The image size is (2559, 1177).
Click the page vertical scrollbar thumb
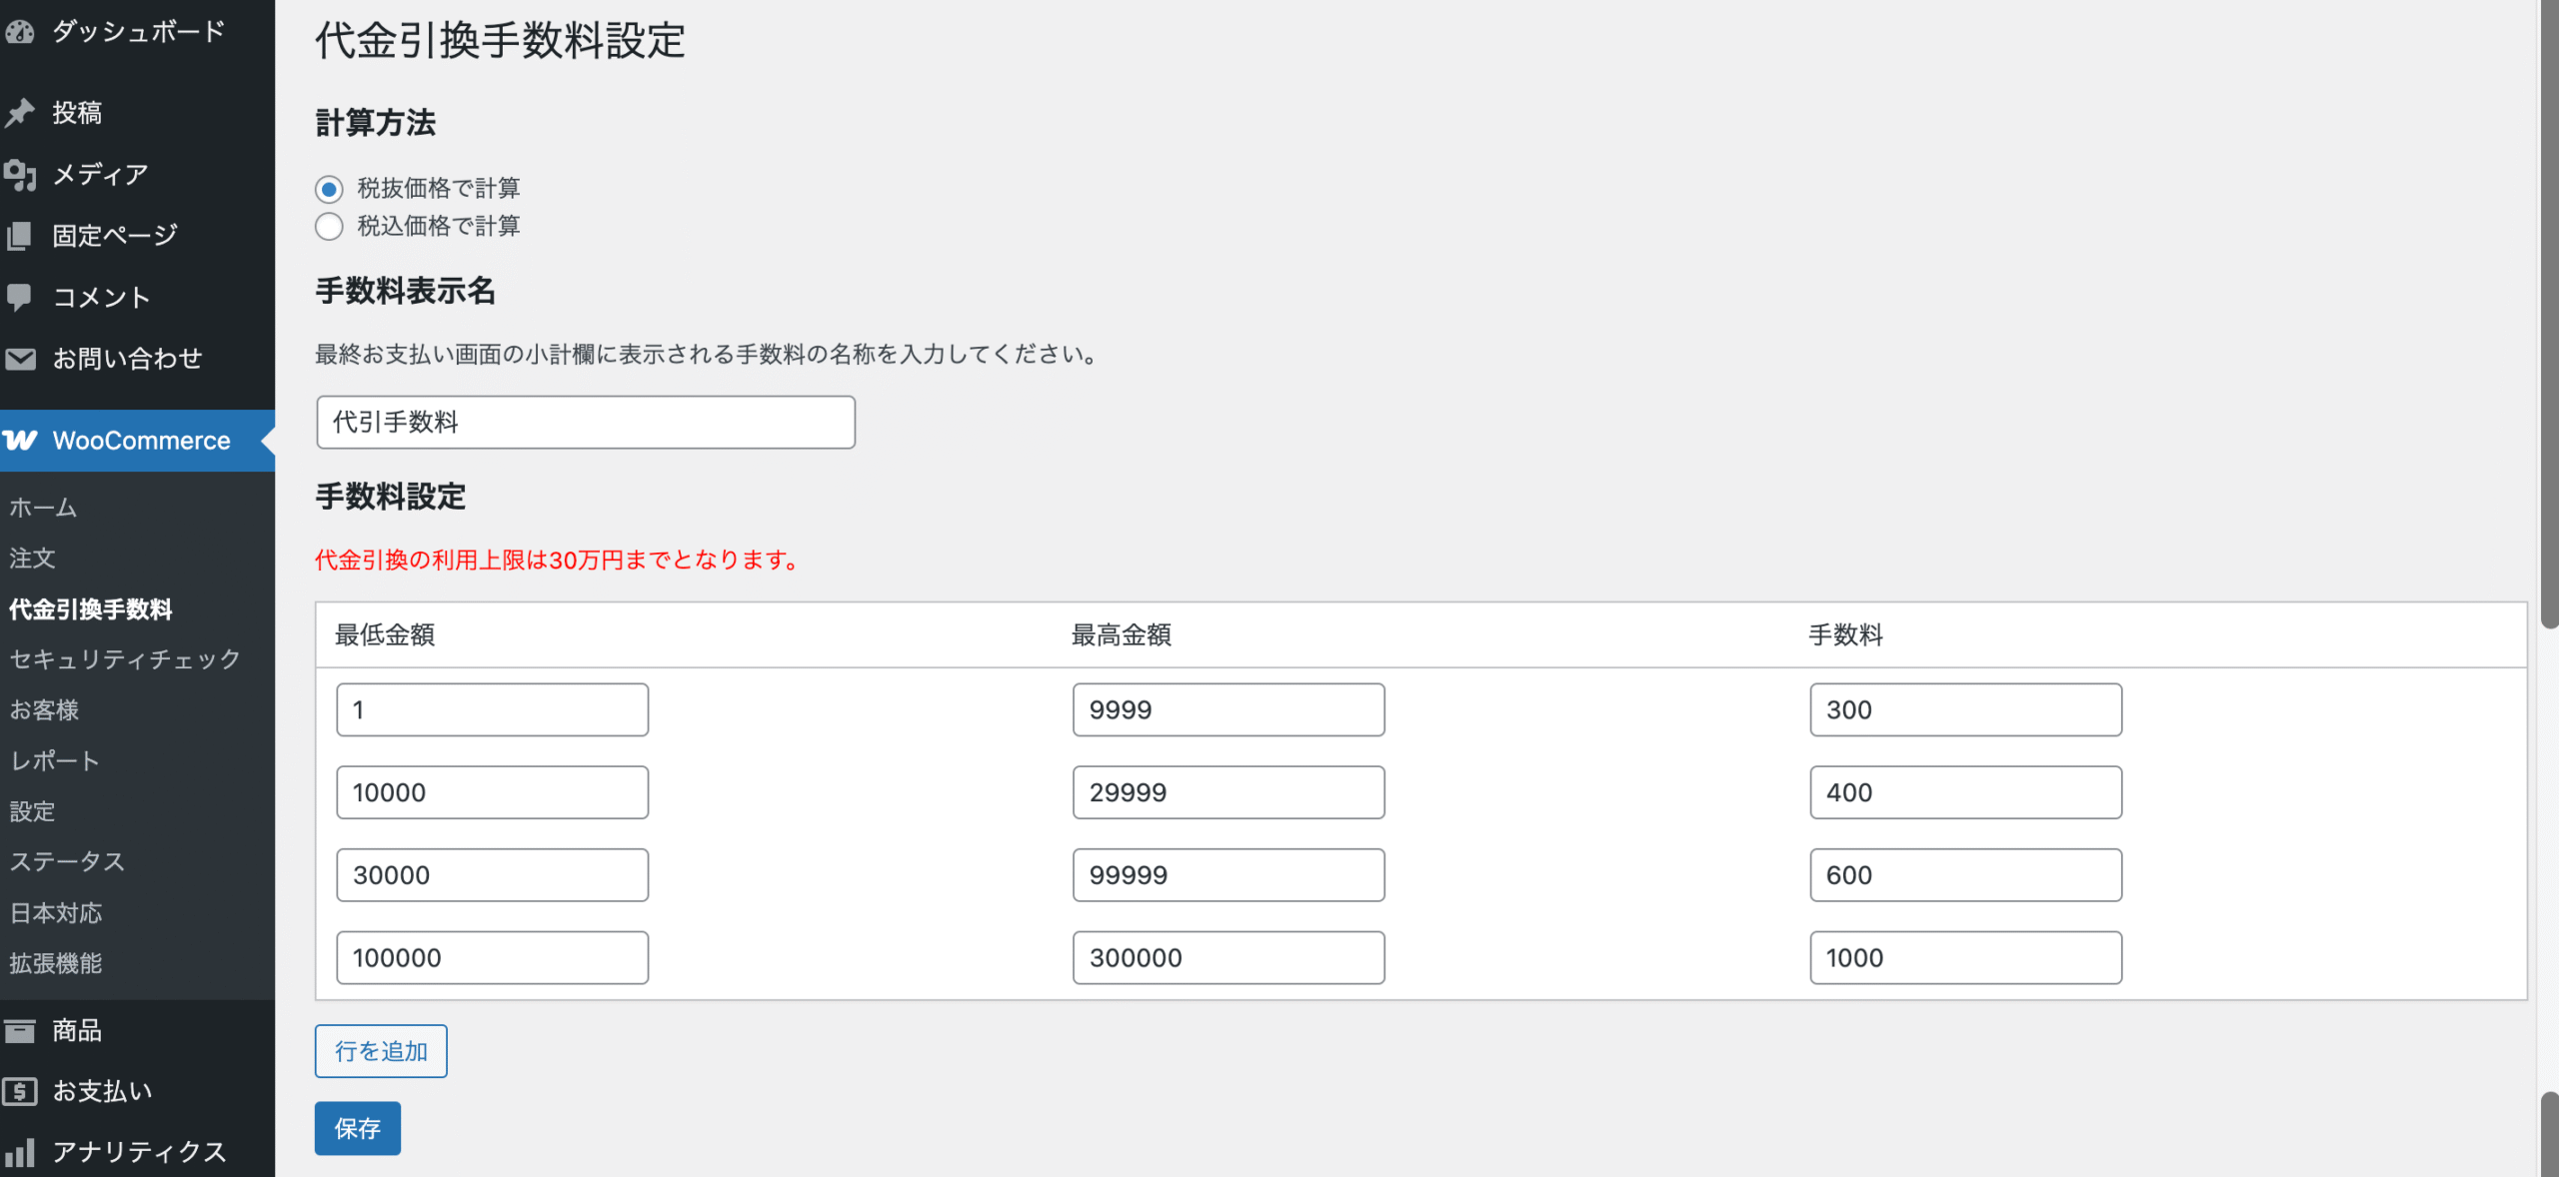pos(2550,314)
